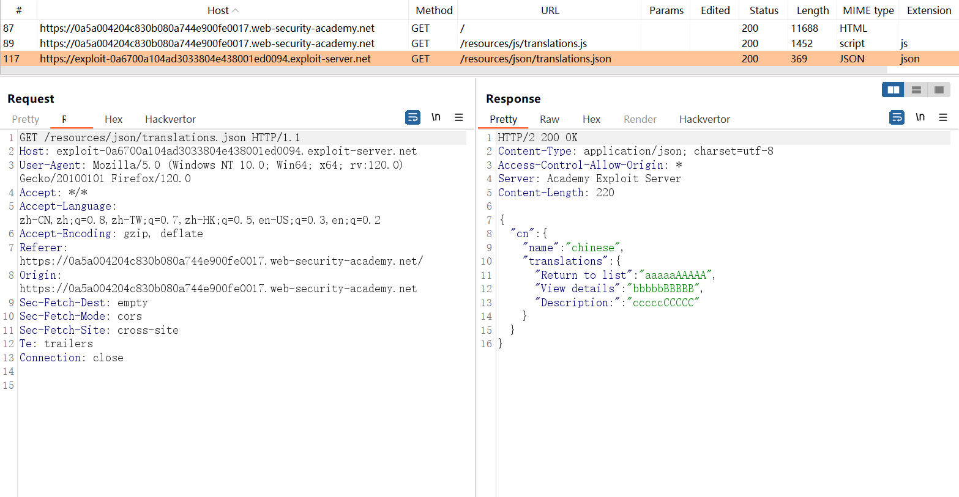Image resolution: width=959 pixels, height=497 pixels.
Task: Click the Host header in Request
Action: click(218, 151)
